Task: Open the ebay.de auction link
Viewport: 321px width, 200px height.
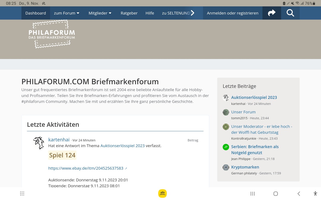Action: click(86, 168)
